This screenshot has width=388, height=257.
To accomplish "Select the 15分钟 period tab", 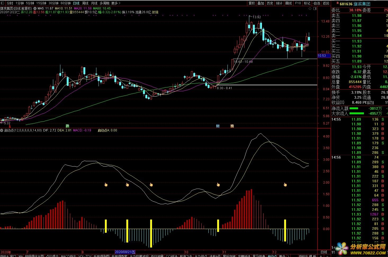I will click(41, 3).
